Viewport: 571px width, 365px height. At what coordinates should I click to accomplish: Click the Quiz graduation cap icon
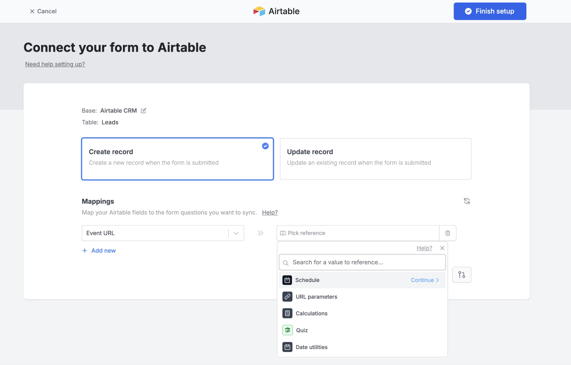tap(287, 330)
